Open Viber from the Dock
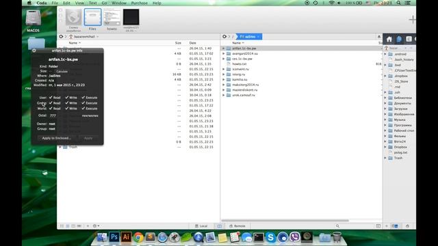Viewport: 438px width, 246px height. tap(294, 237)
